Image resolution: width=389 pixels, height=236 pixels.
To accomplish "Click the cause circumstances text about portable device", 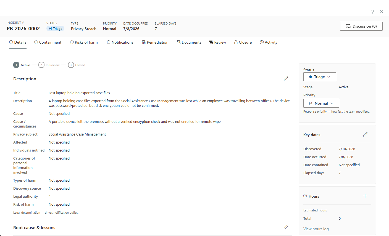I will pyautogui.click(x=135, y=121).
